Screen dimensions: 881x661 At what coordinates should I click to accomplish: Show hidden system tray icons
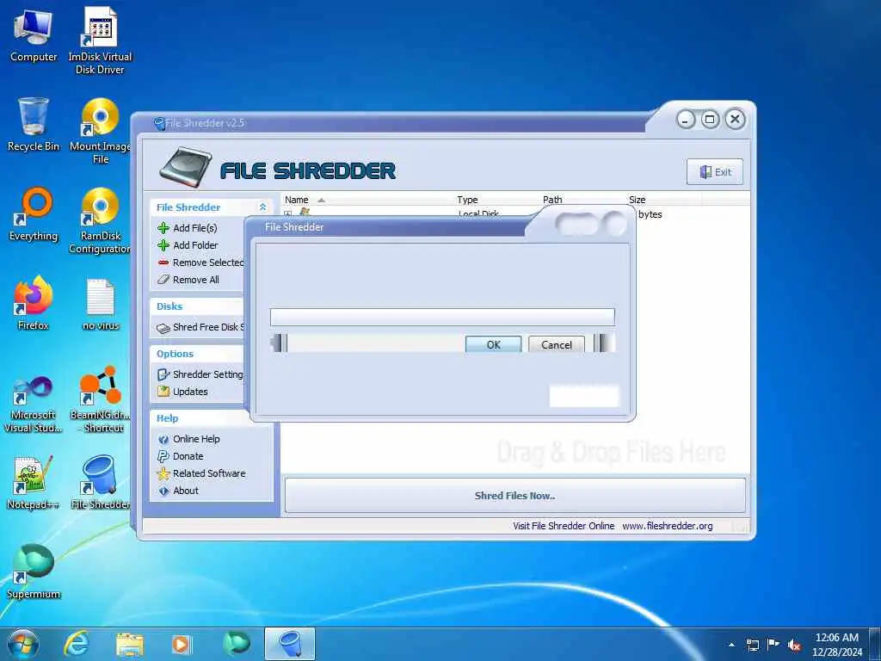[731, 645]
